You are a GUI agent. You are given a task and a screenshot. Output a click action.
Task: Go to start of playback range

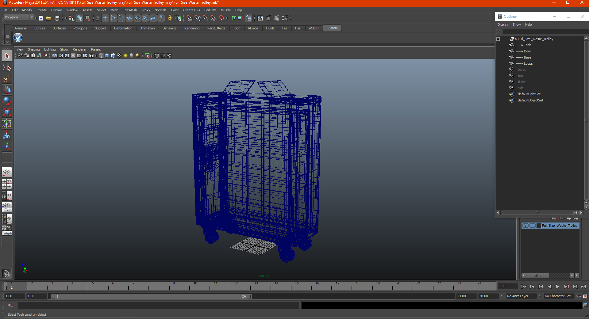click(524, 287)
